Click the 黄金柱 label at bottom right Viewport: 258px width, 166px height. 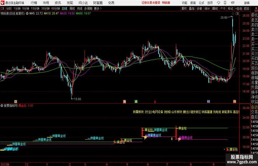234,149
